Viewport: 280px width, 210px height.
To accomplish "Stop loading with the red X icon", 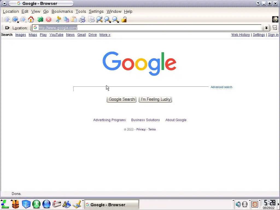I will click(49, 19).
